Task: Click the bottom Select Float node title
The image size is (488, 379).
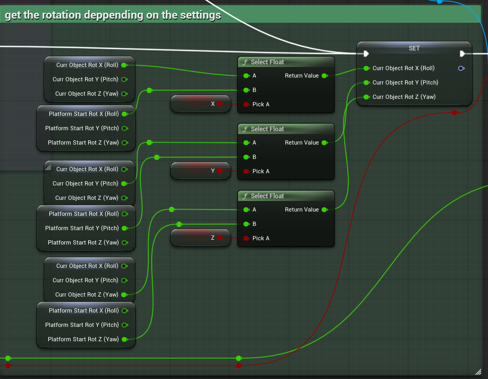Action: [x=267, y=196]
